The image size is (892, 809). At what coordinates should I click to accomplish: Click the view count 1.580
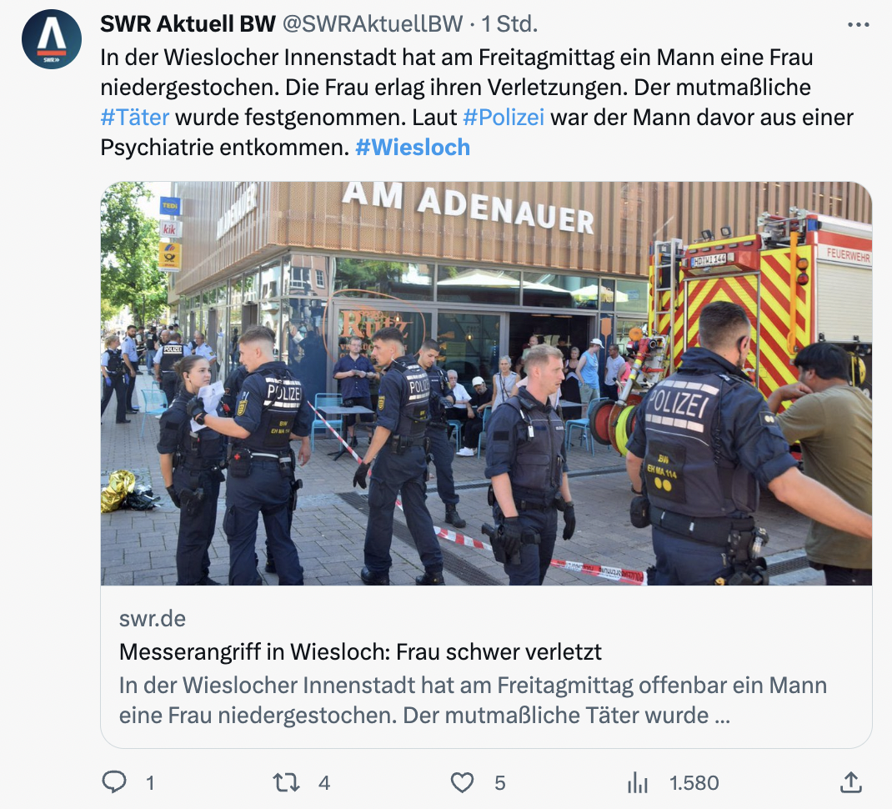694,783
